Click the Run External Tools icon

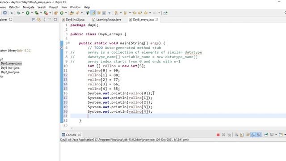[46, 13]
